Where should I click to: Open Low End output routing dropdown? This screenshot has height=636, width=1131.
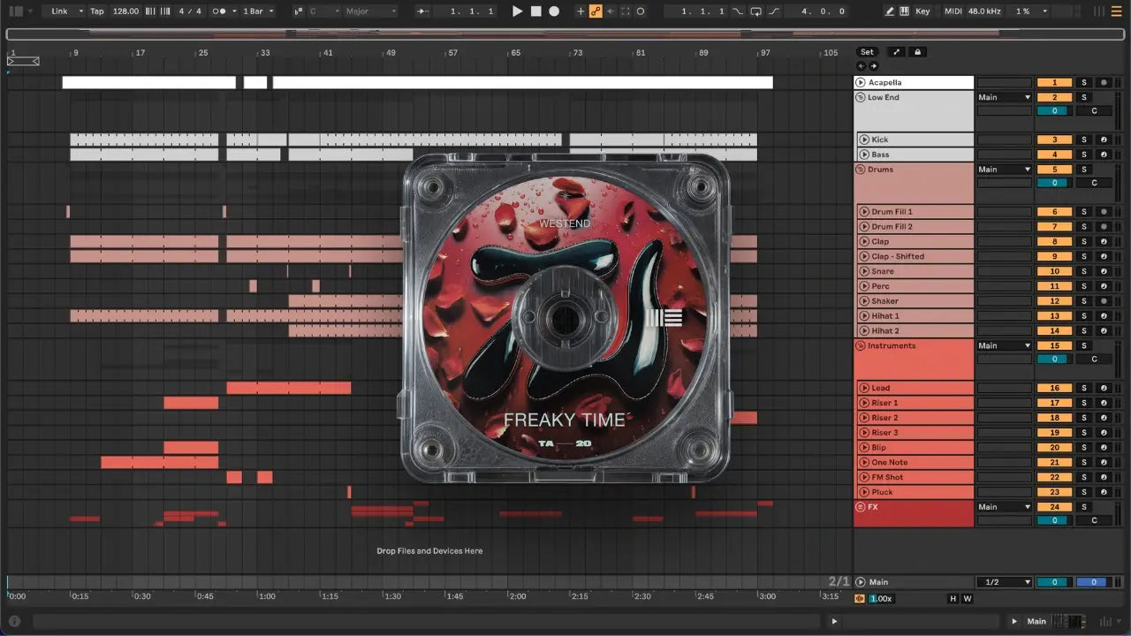(x=1004, y=97)
